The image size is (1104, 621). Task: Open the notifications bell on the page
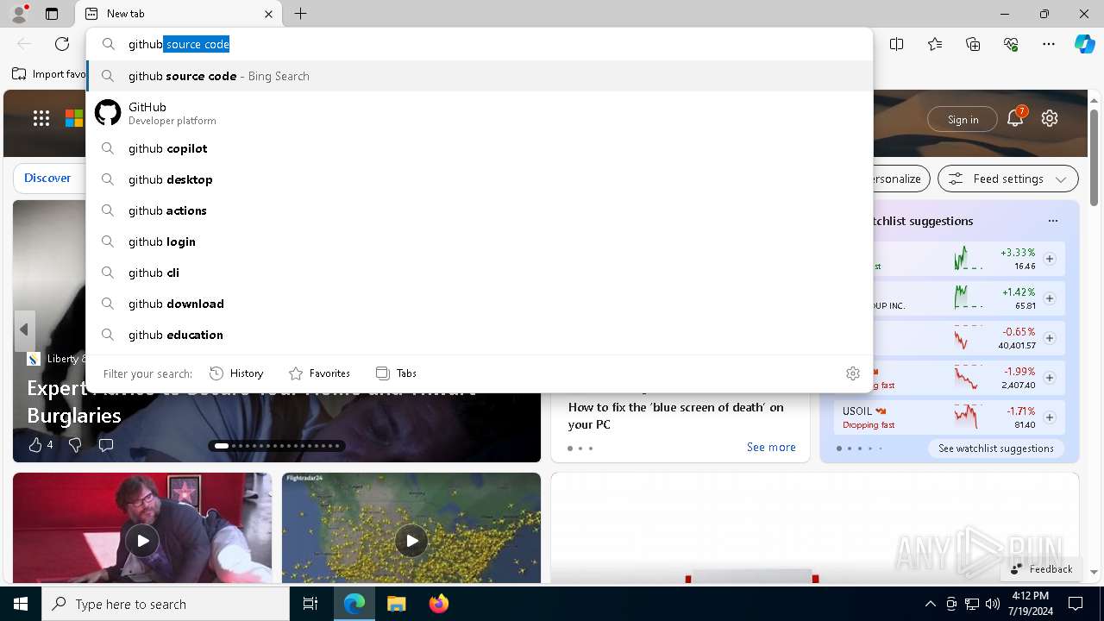tap(1015, 119)
